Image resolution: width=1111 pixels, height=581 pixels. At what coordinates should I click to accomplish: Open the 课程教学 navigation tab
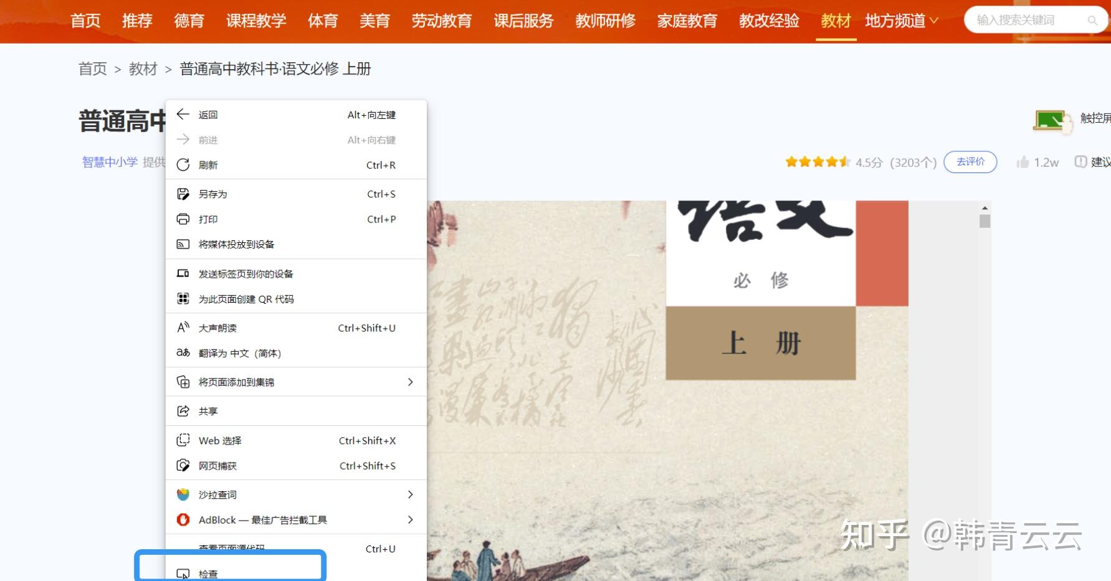[256, 21]
